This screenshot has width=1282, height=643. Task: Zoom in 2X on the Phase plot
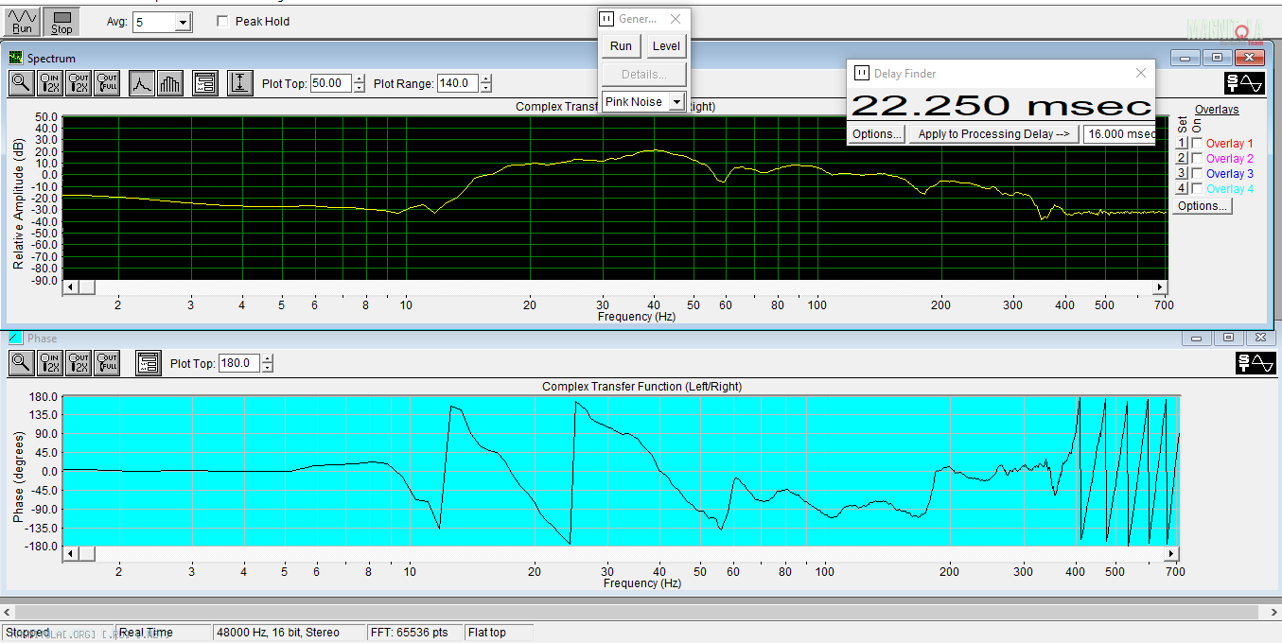point(50,362)
